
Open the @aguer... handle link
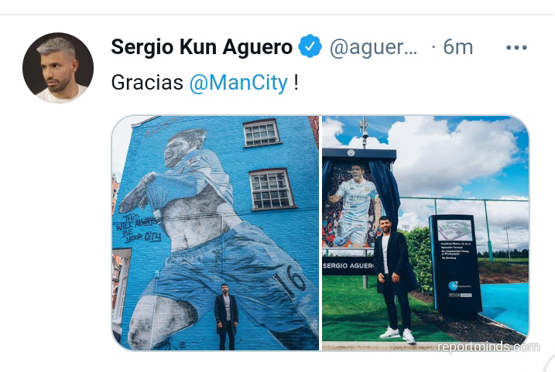tap(373, 48)
